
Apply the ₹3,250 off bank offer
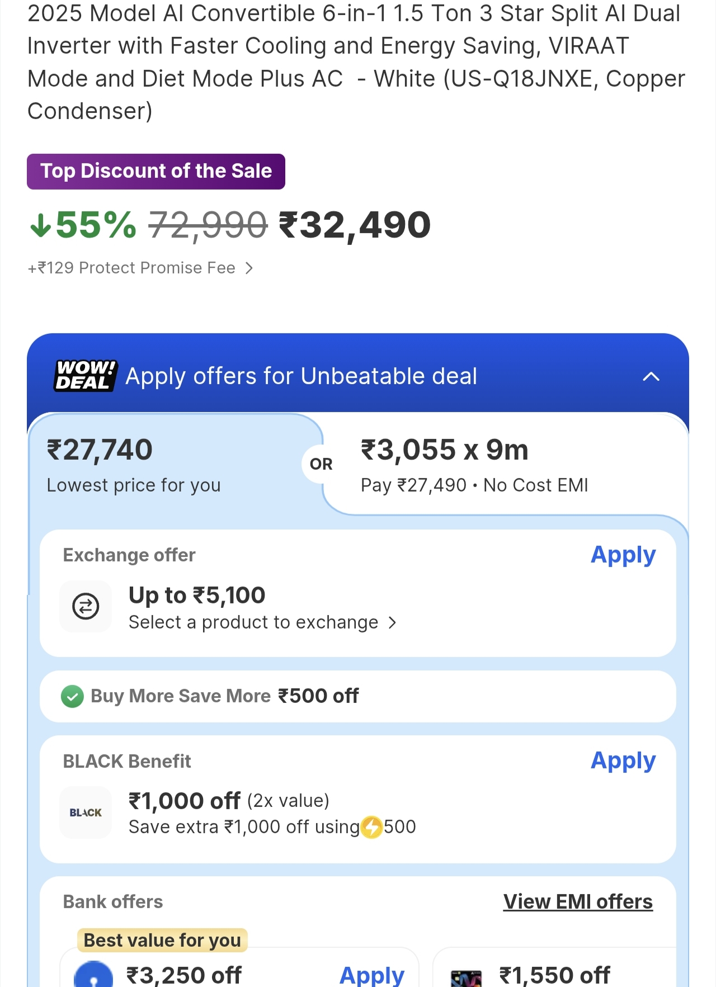coord(372,976)
